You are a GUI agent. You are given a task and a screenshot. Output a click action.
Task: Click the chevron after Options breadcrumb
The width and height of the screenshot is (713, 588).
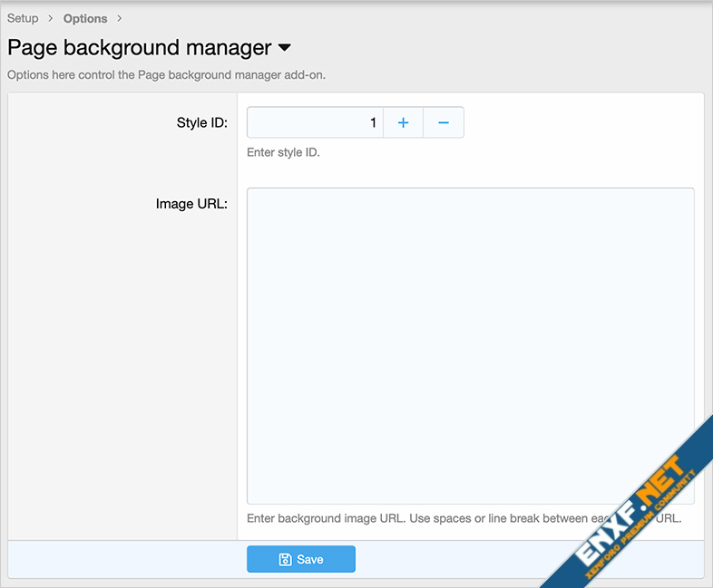coord(119,18)
